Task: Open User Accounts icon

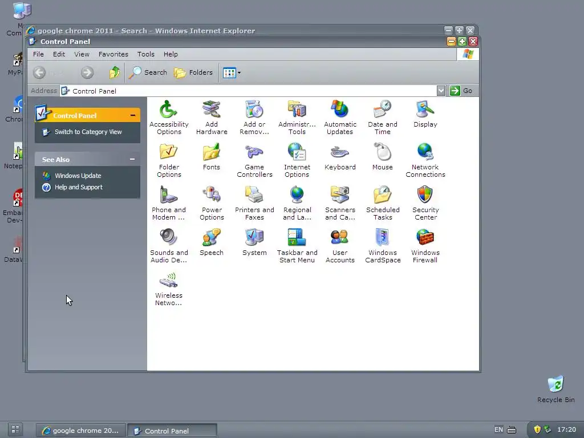Action: (x=340, y=246)
